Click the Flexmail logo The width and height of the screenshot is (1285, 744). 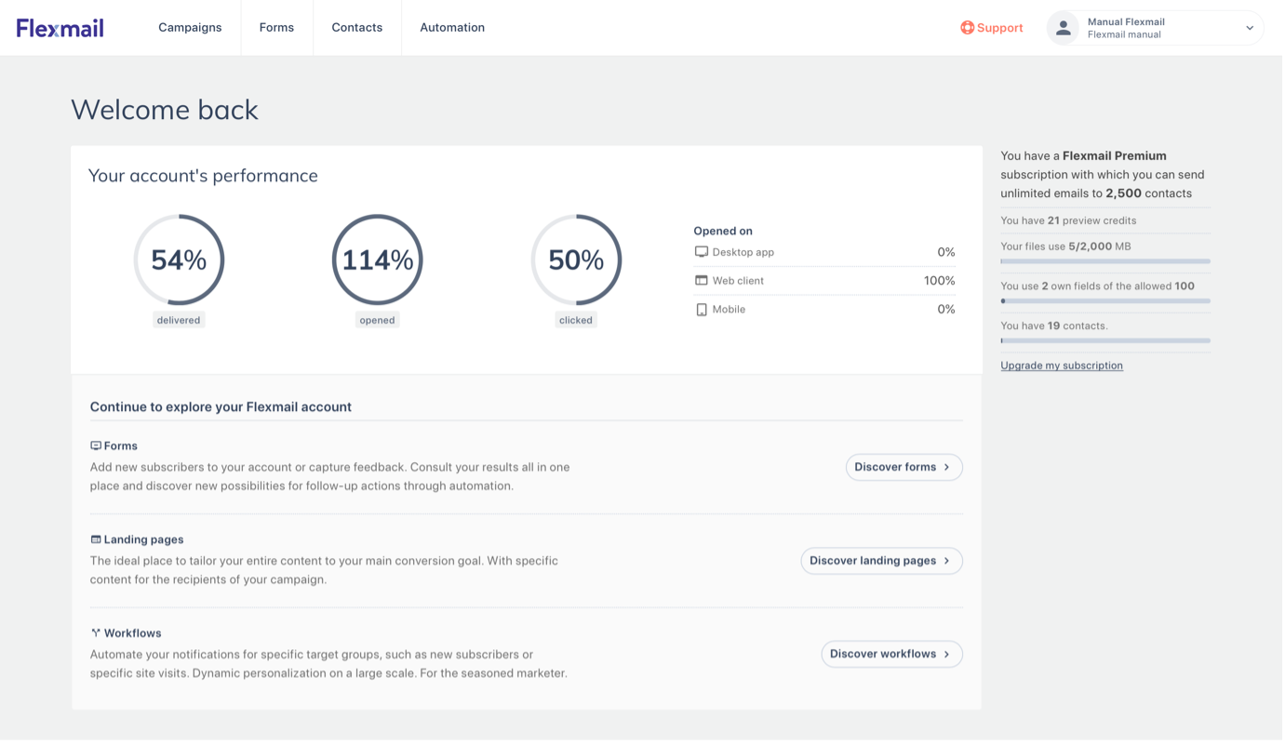pos(59,27)
